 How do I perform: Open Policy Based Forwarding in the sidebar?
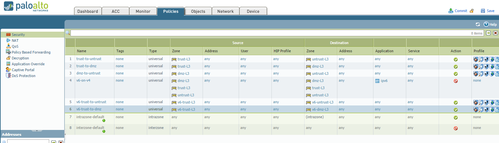[x=31, y=52]
